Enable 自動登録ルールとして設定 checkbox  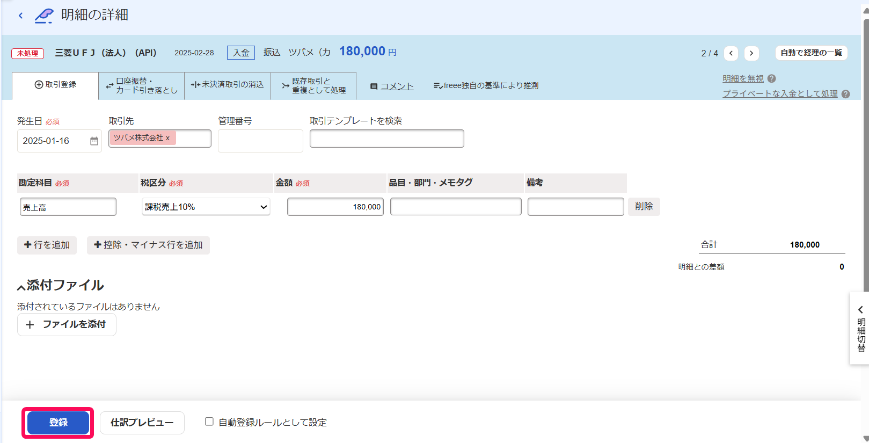pyautogui.click(x=209, y=422)
